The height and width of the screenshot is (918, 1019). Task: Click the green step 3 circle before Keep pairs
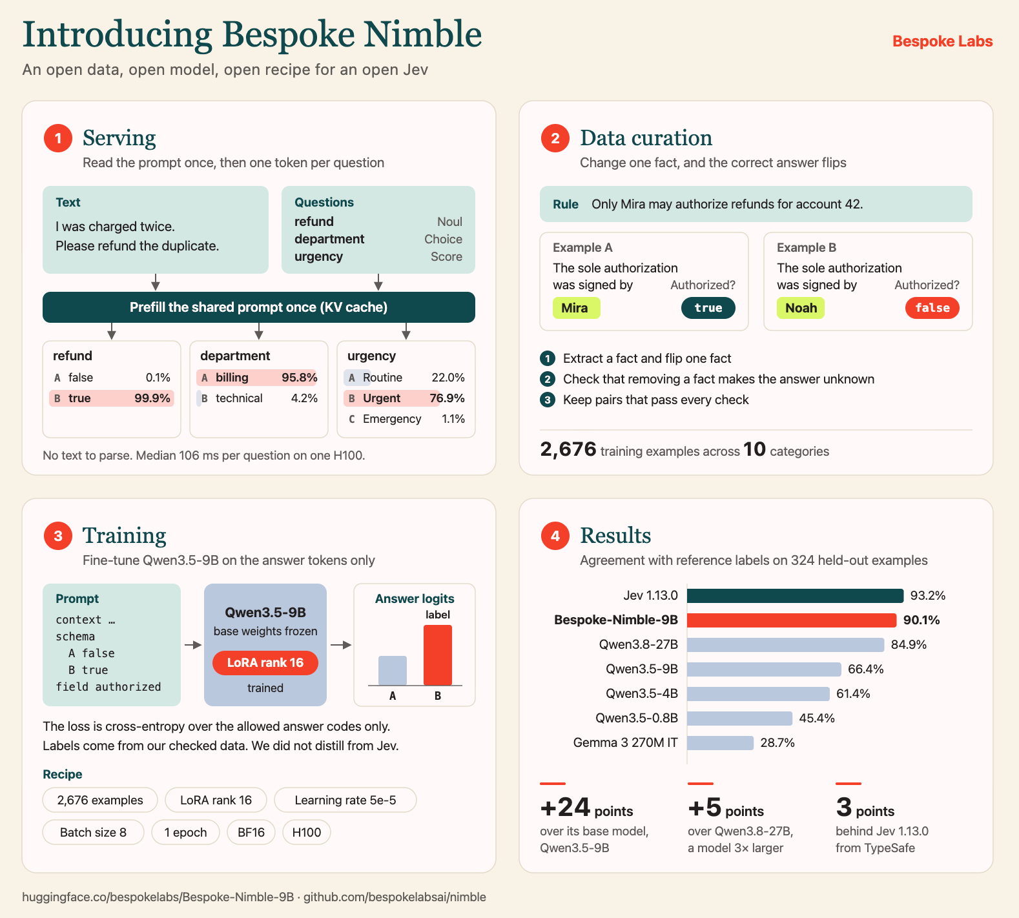pyautogui.click(x=548, y=400)
